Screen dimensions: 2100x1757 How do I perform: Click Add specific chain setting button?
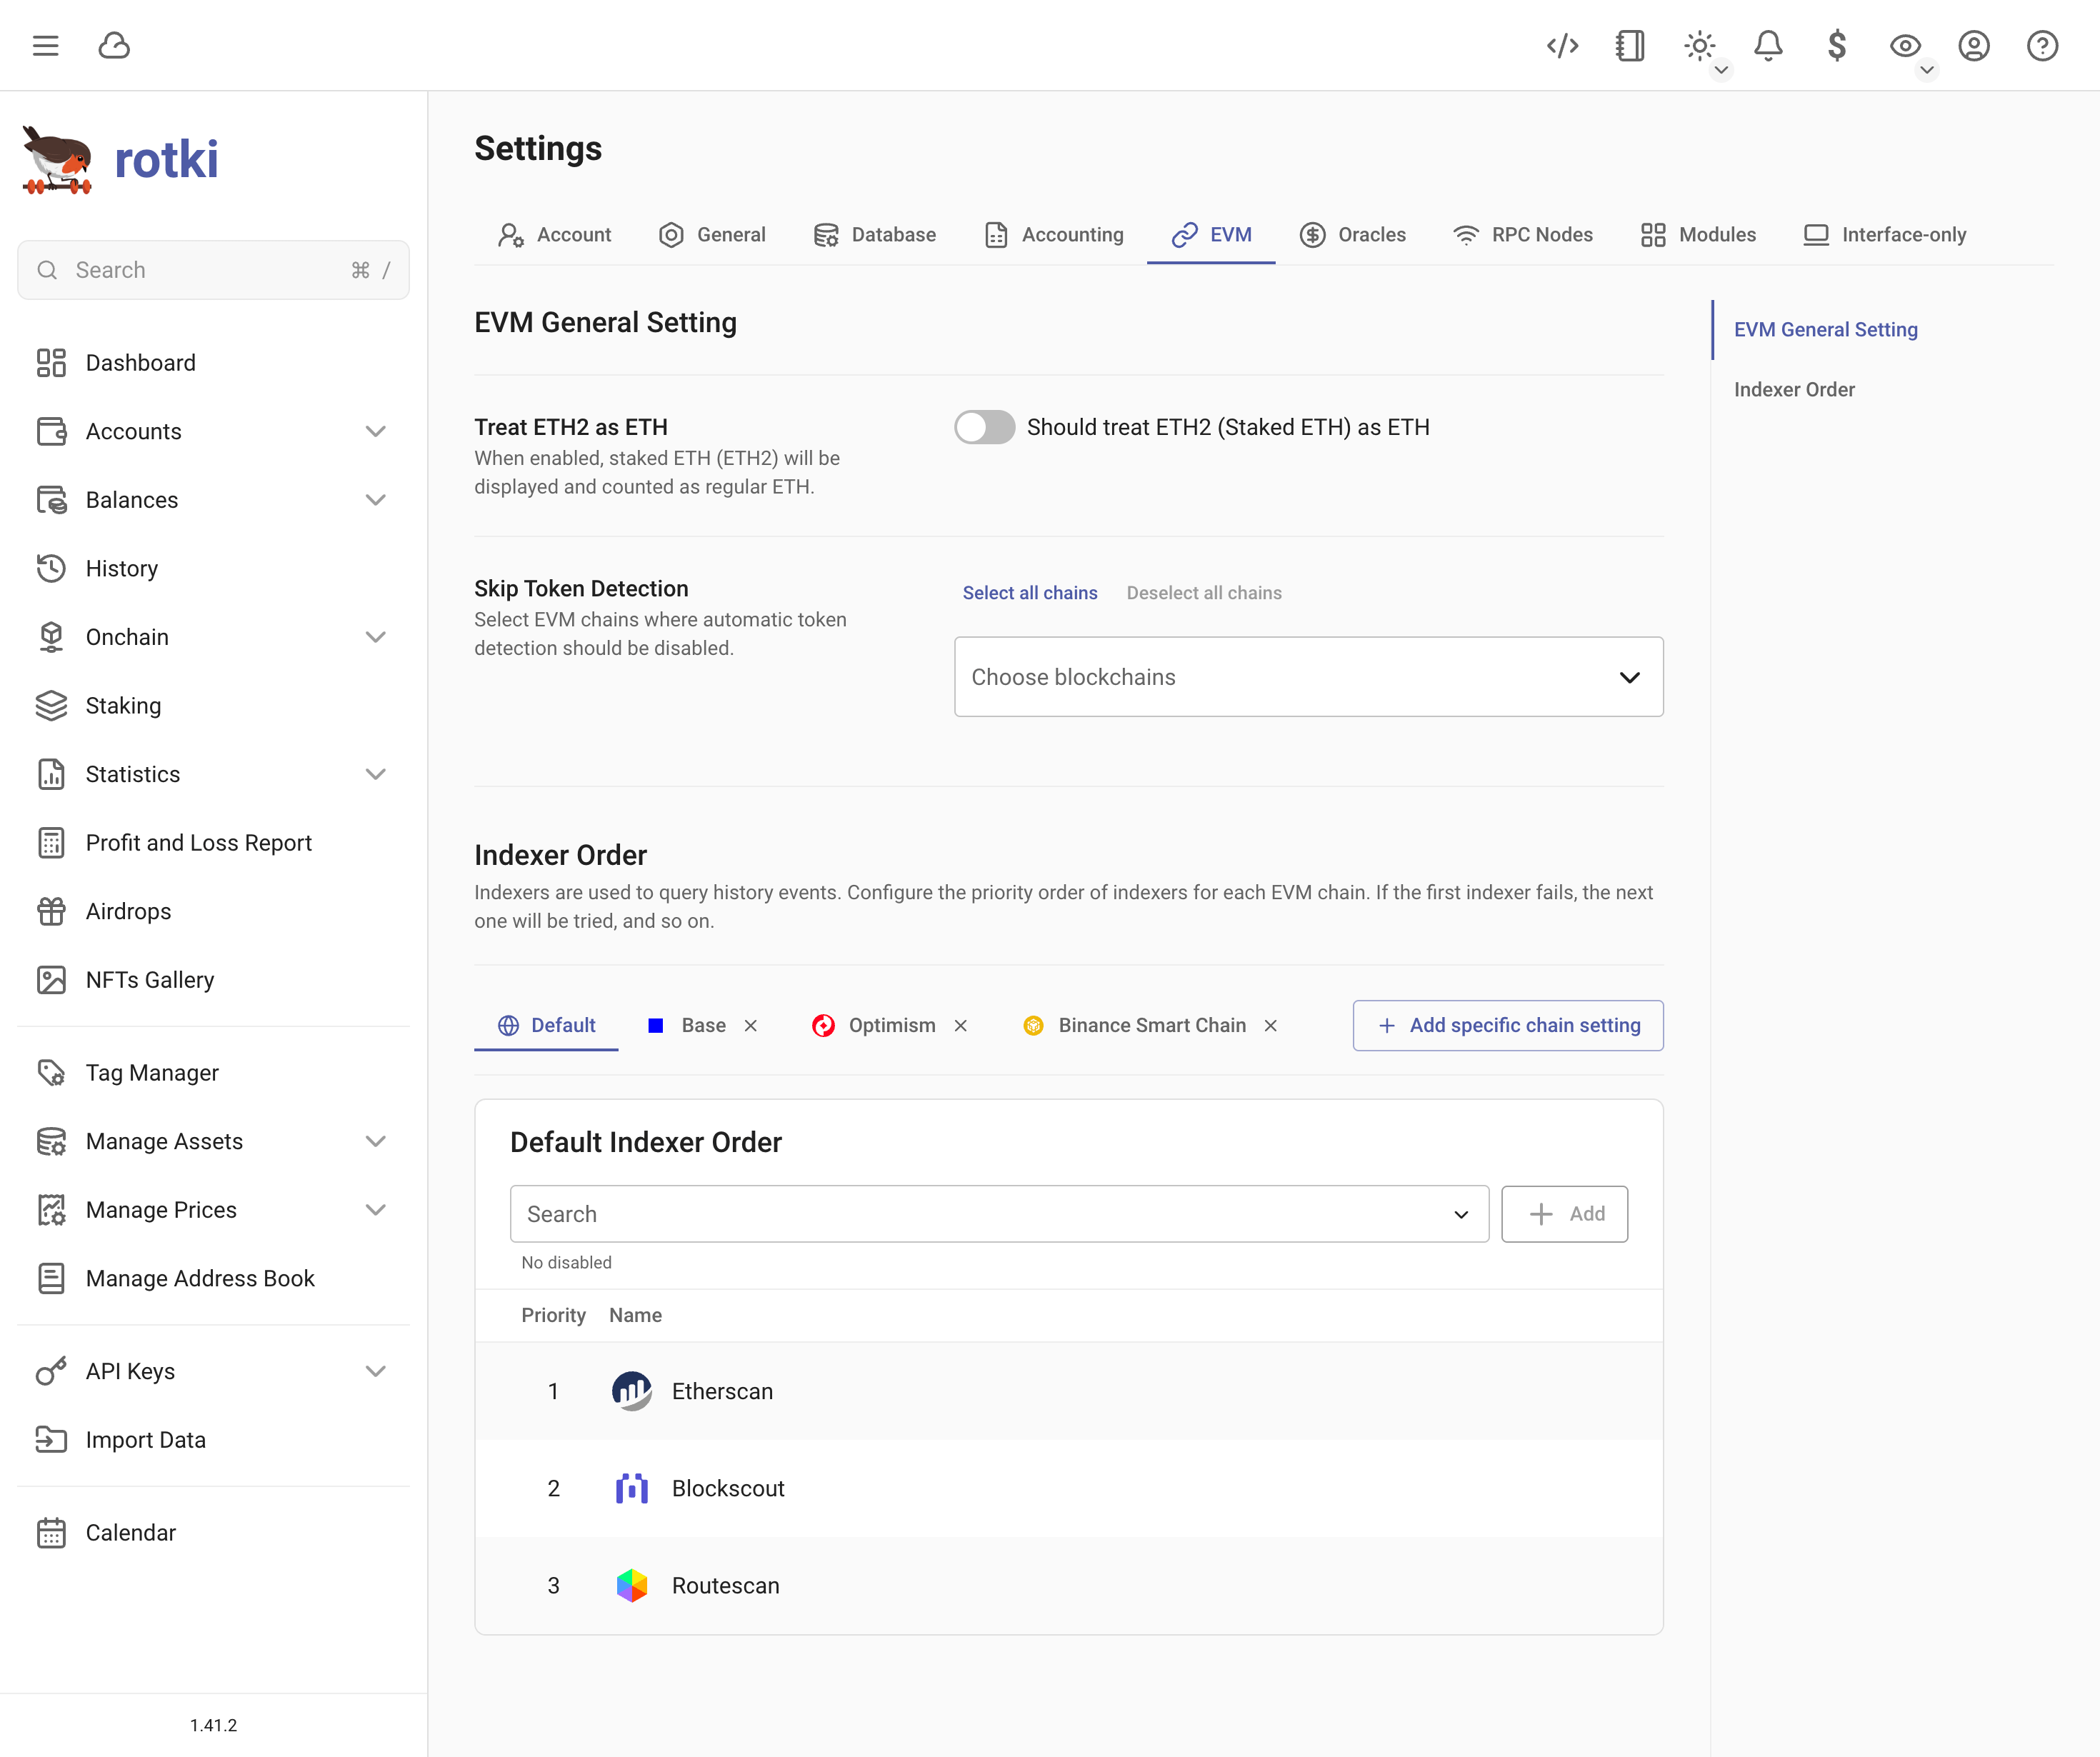click(1508, 1025)
